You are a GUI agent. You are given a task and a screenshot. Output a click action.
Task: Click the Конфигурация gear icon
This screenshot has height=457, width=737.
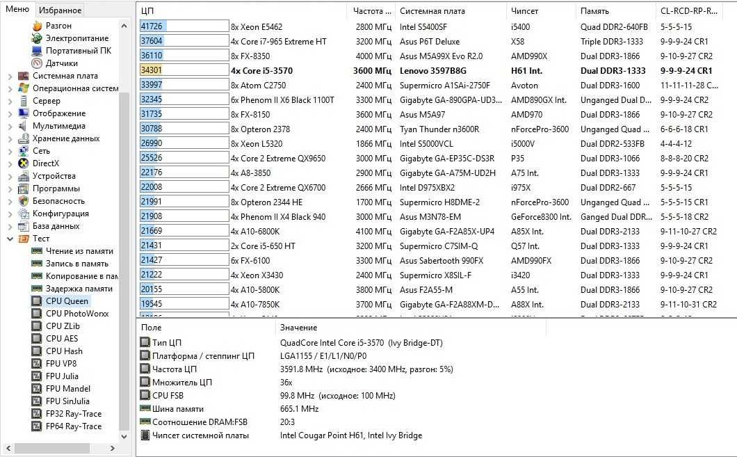coord(24,214)
